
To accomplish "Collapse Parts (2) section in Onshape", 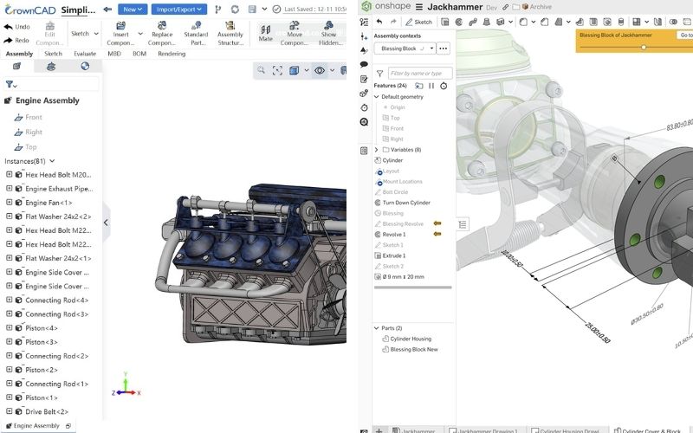I will pos(377,328).
